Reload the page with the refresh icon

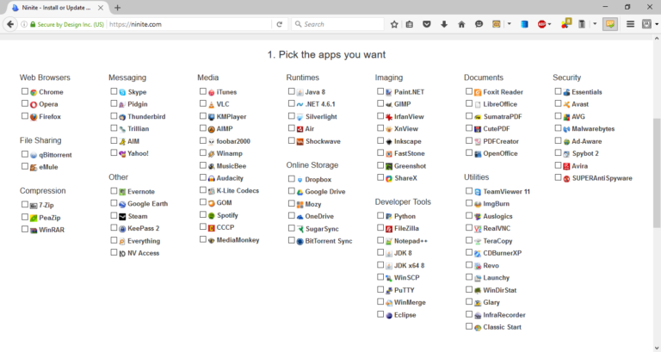click(279, 24)
